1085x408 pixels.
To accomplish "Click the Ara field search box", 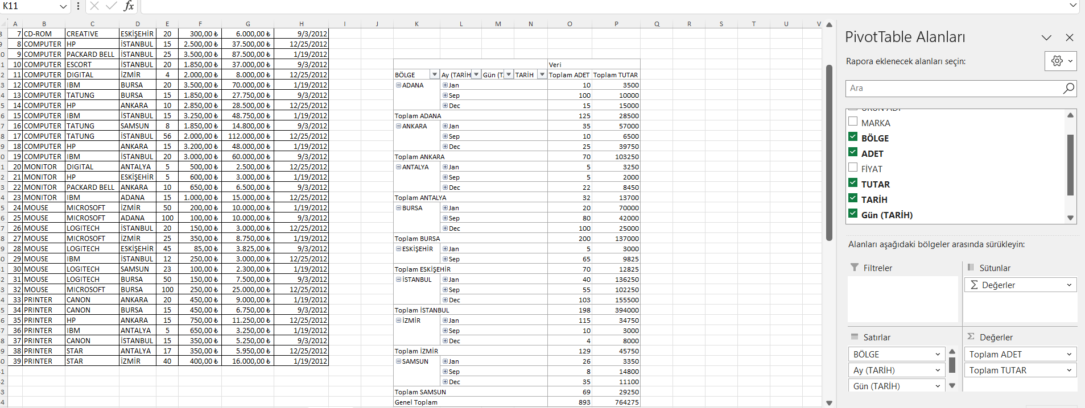I will (954, 88).
